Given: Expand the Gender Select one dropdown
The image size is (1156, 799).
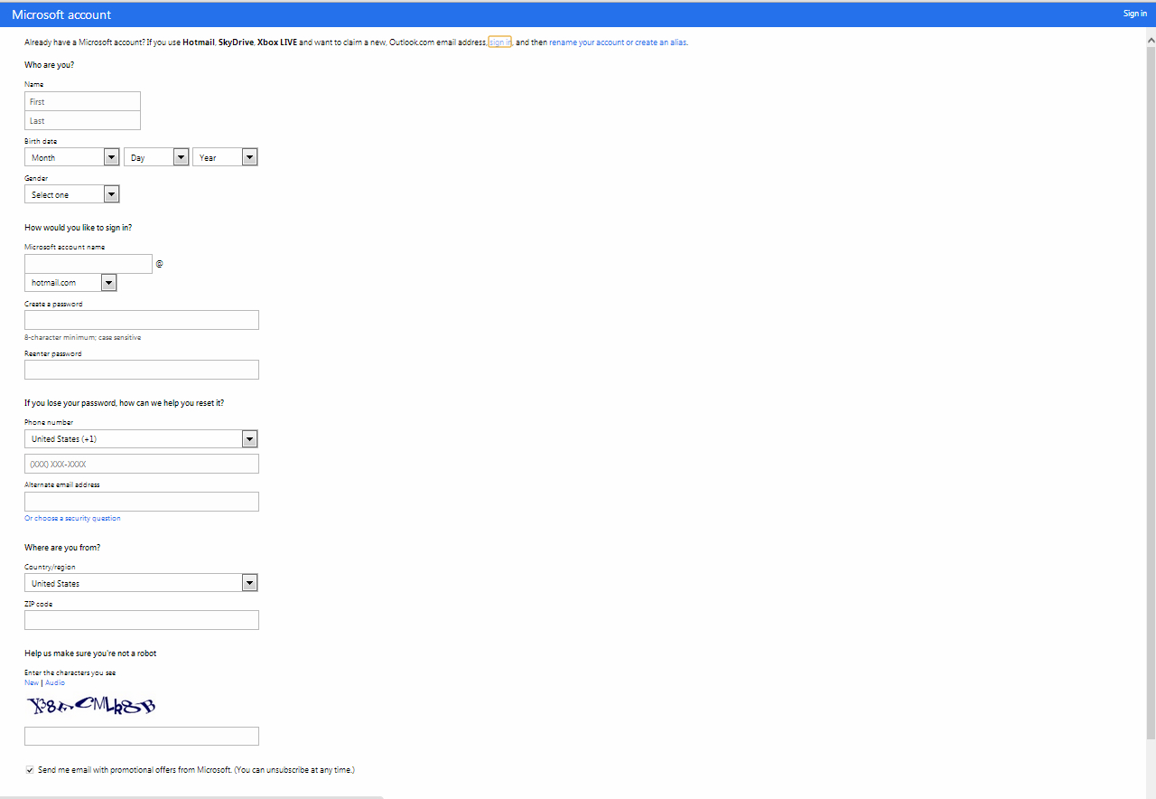Looking at the screenshot, I should tap(72, 194).
